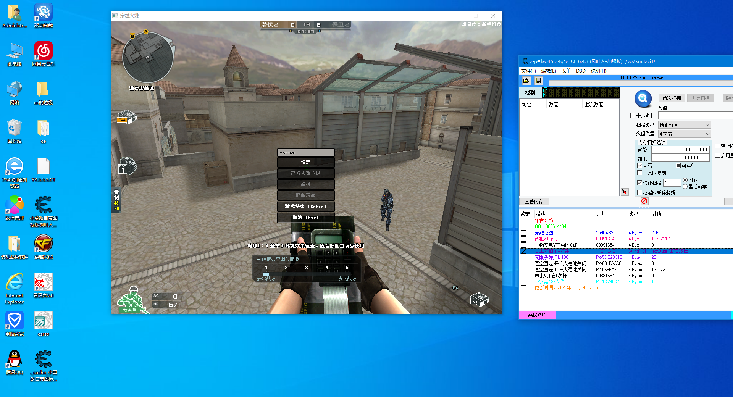Click the 首次扫描 first scan button
Viewport: 733px width, 397px height.
coord(672,98)
